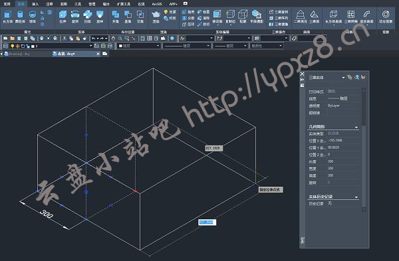The height and width of the screenshot is (261, 399).
Task: Open the View (视图) ribbon tab
Action: click(64, 4)
